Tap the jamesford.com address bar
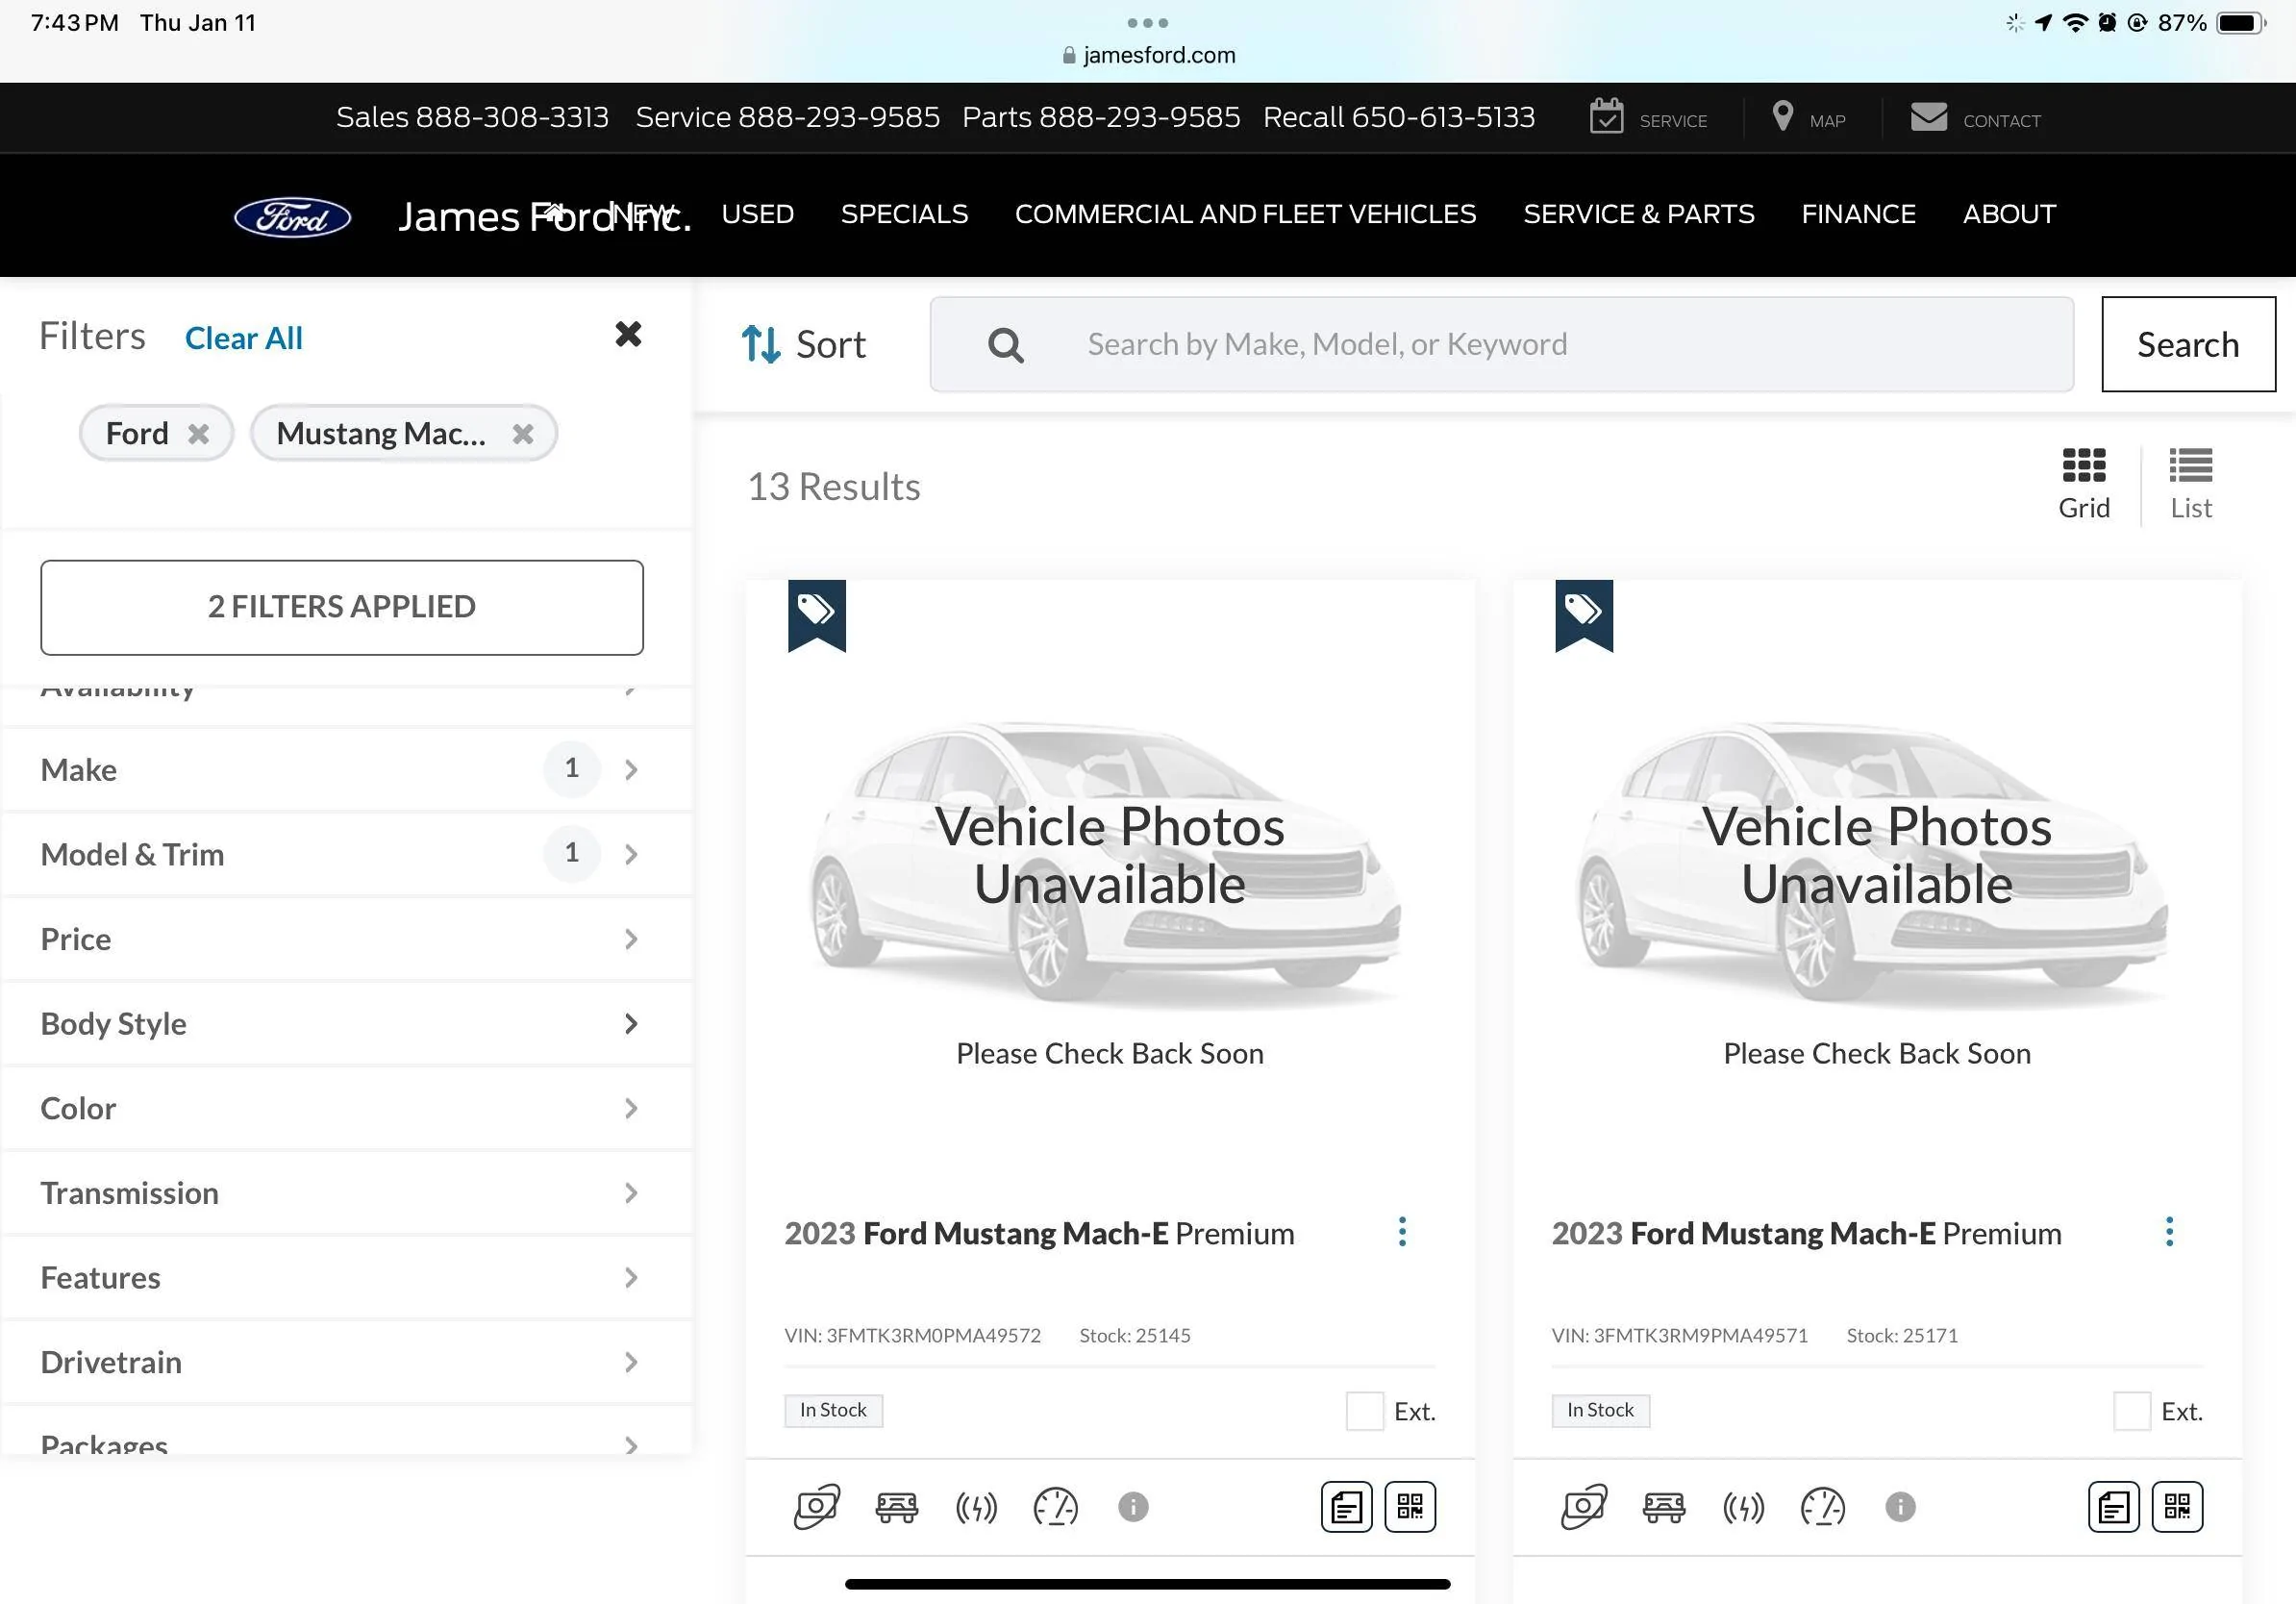 (1148, 55)
